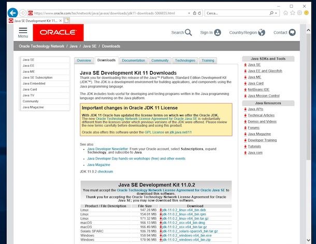The width and height of the screenshot is (316, 244).
Task: Open browser settings gear icon
Action: point(299,13)
